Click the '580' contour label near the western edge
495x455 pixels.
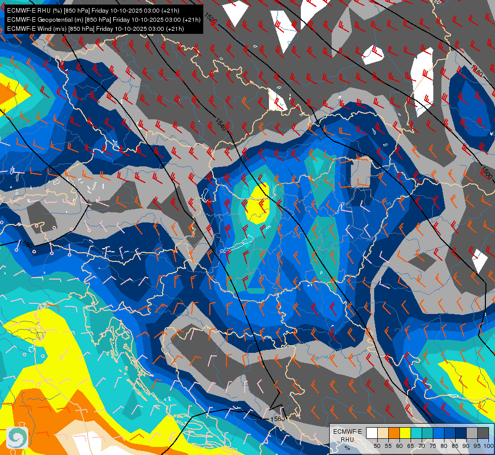[27, 245]
